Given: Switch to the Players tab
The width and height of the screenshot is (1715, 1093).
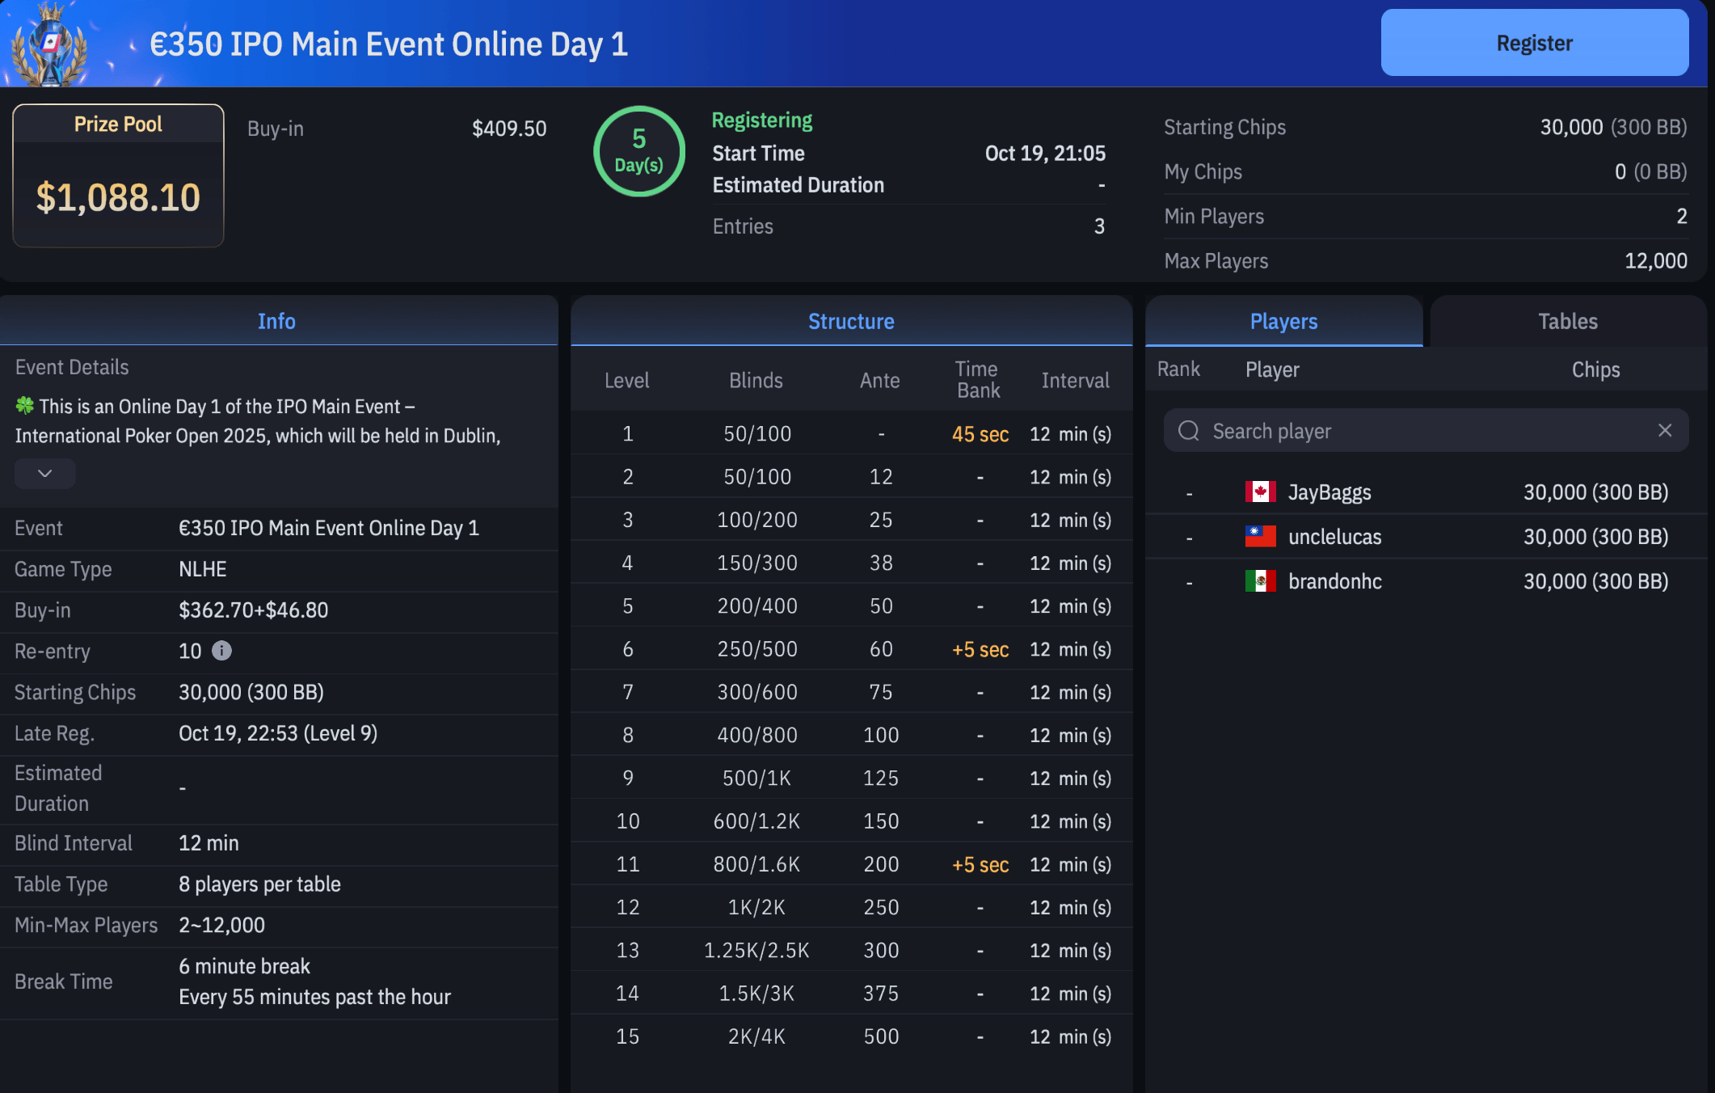Looking at the screenshot, I should pyautogui.click(x=1283, y=321).
